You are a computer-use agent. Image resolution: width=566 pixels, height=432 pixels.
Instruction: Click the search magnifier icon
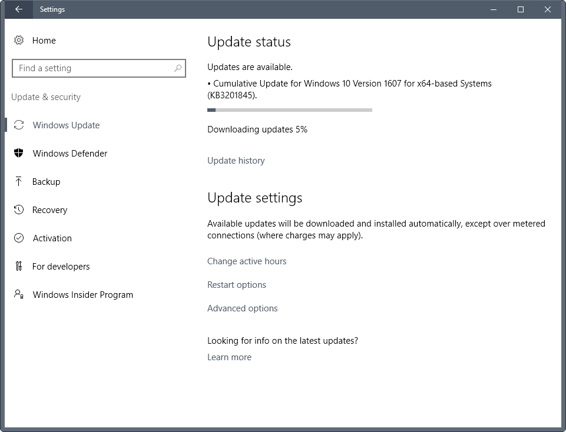[178, 68]
